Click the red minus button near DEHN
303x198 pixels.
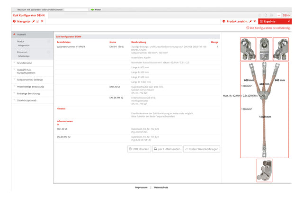(x=279, y=15)
